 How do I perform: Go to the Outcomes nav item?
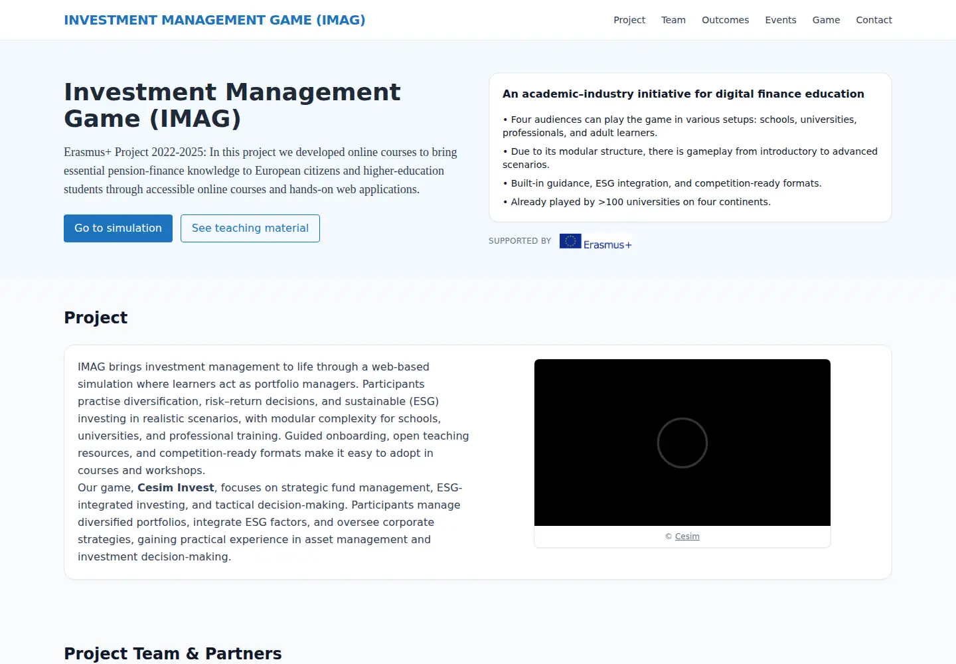pyautogui.click(x=725, y=20)
